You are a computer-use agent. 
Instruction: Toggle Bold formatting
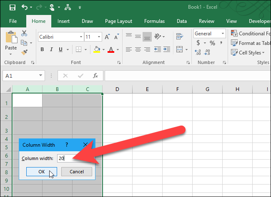pyautogui.click(x=42, y=49)
